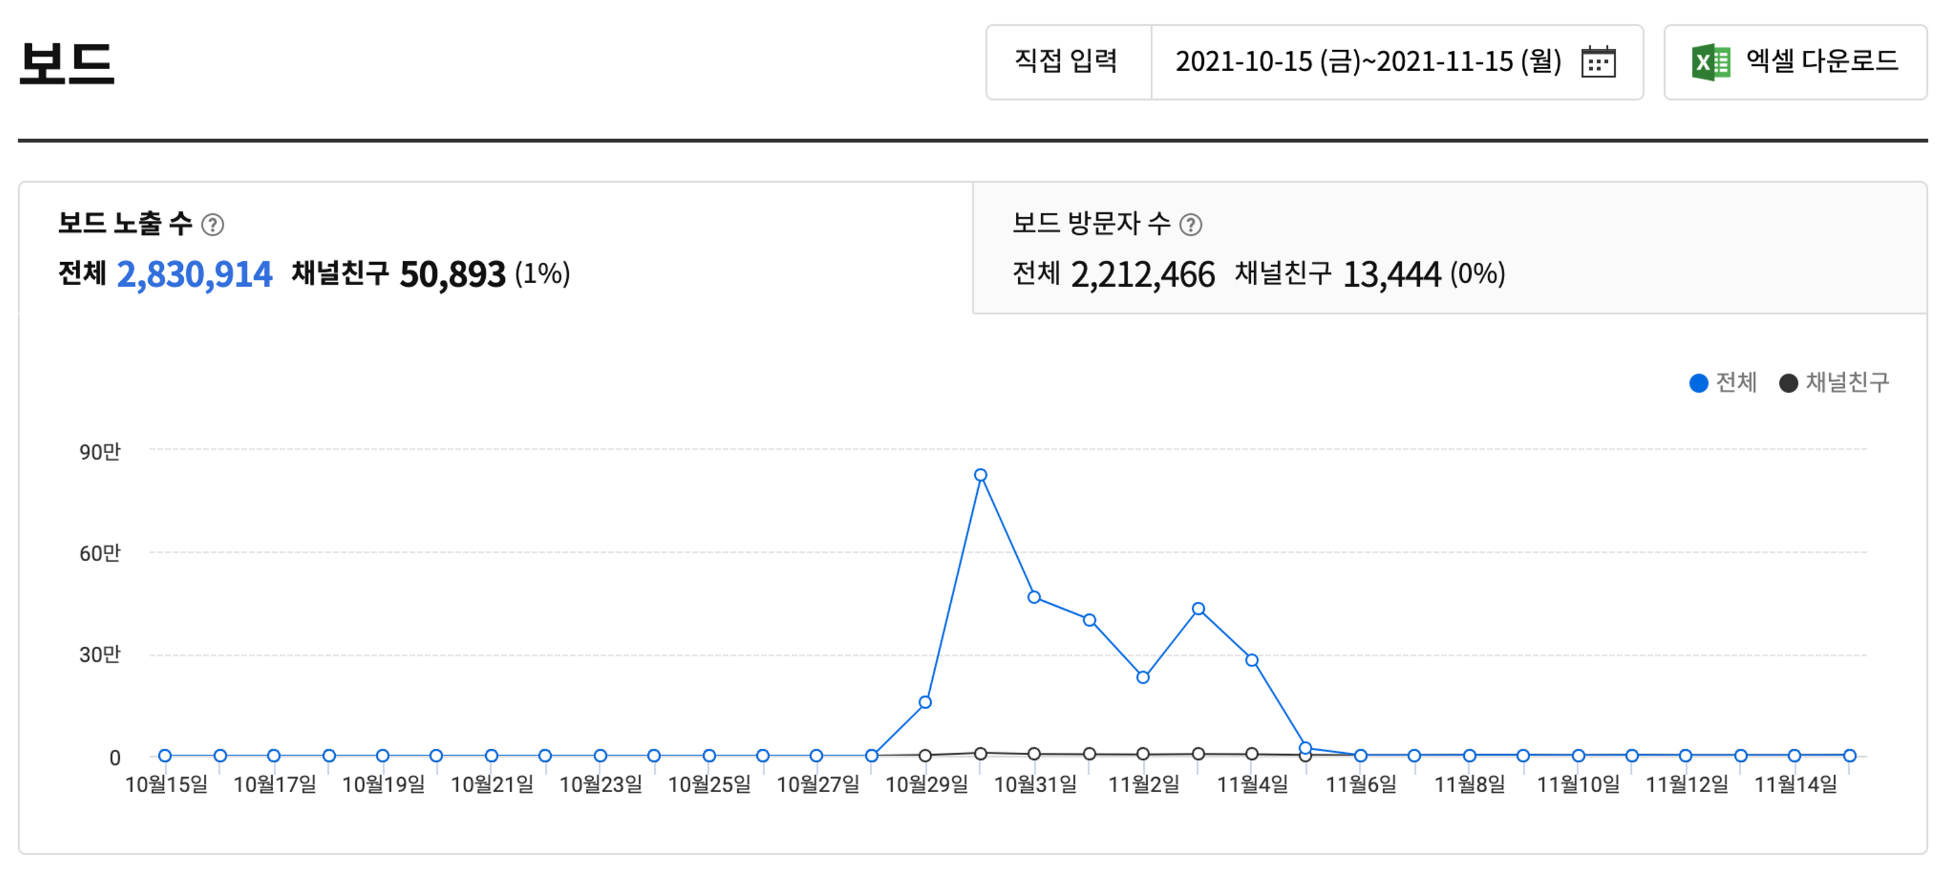Click the 보드 page heading

point(67,63)
